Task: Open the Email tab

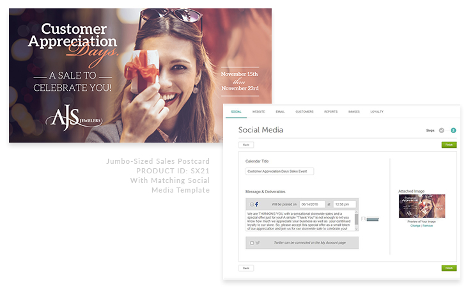Action: click(280, 112)
